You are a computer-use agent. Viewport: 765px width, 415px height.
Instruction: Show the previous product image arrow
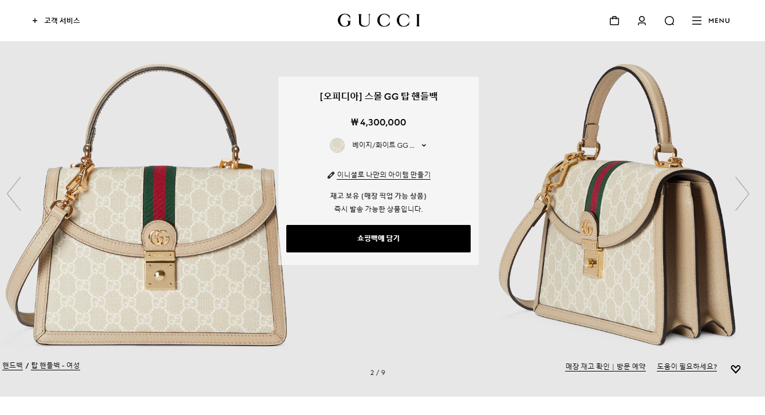[14, 193]
